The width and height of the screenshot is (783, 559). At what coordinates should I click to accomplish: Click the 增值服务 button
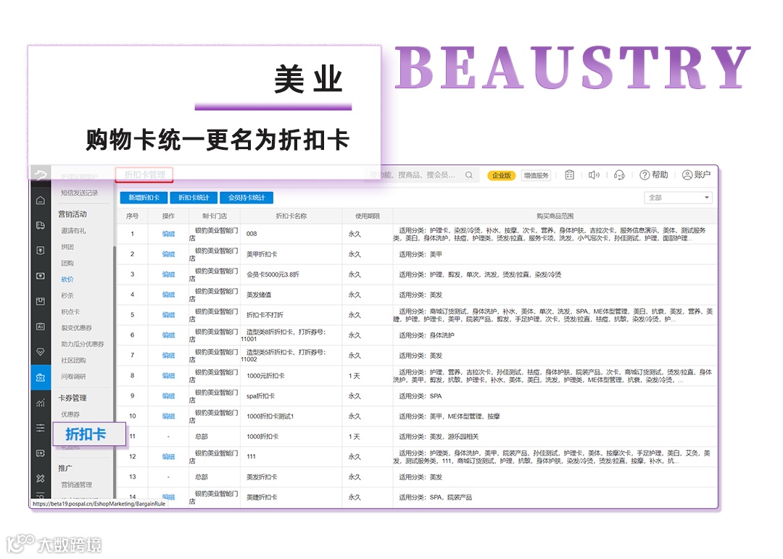[x=536, y=175]
